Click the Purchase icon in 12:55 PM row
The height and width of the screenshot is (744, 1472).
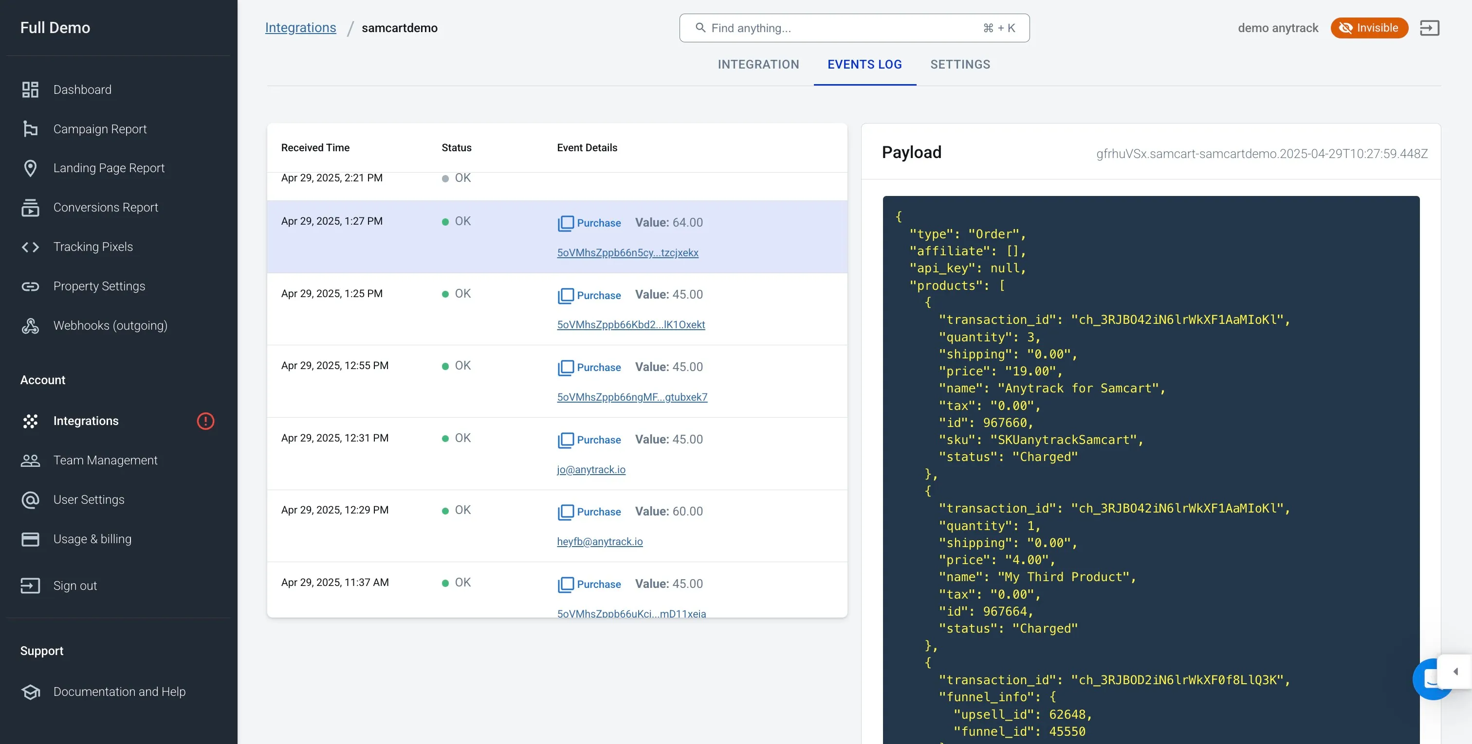[565, 368]
